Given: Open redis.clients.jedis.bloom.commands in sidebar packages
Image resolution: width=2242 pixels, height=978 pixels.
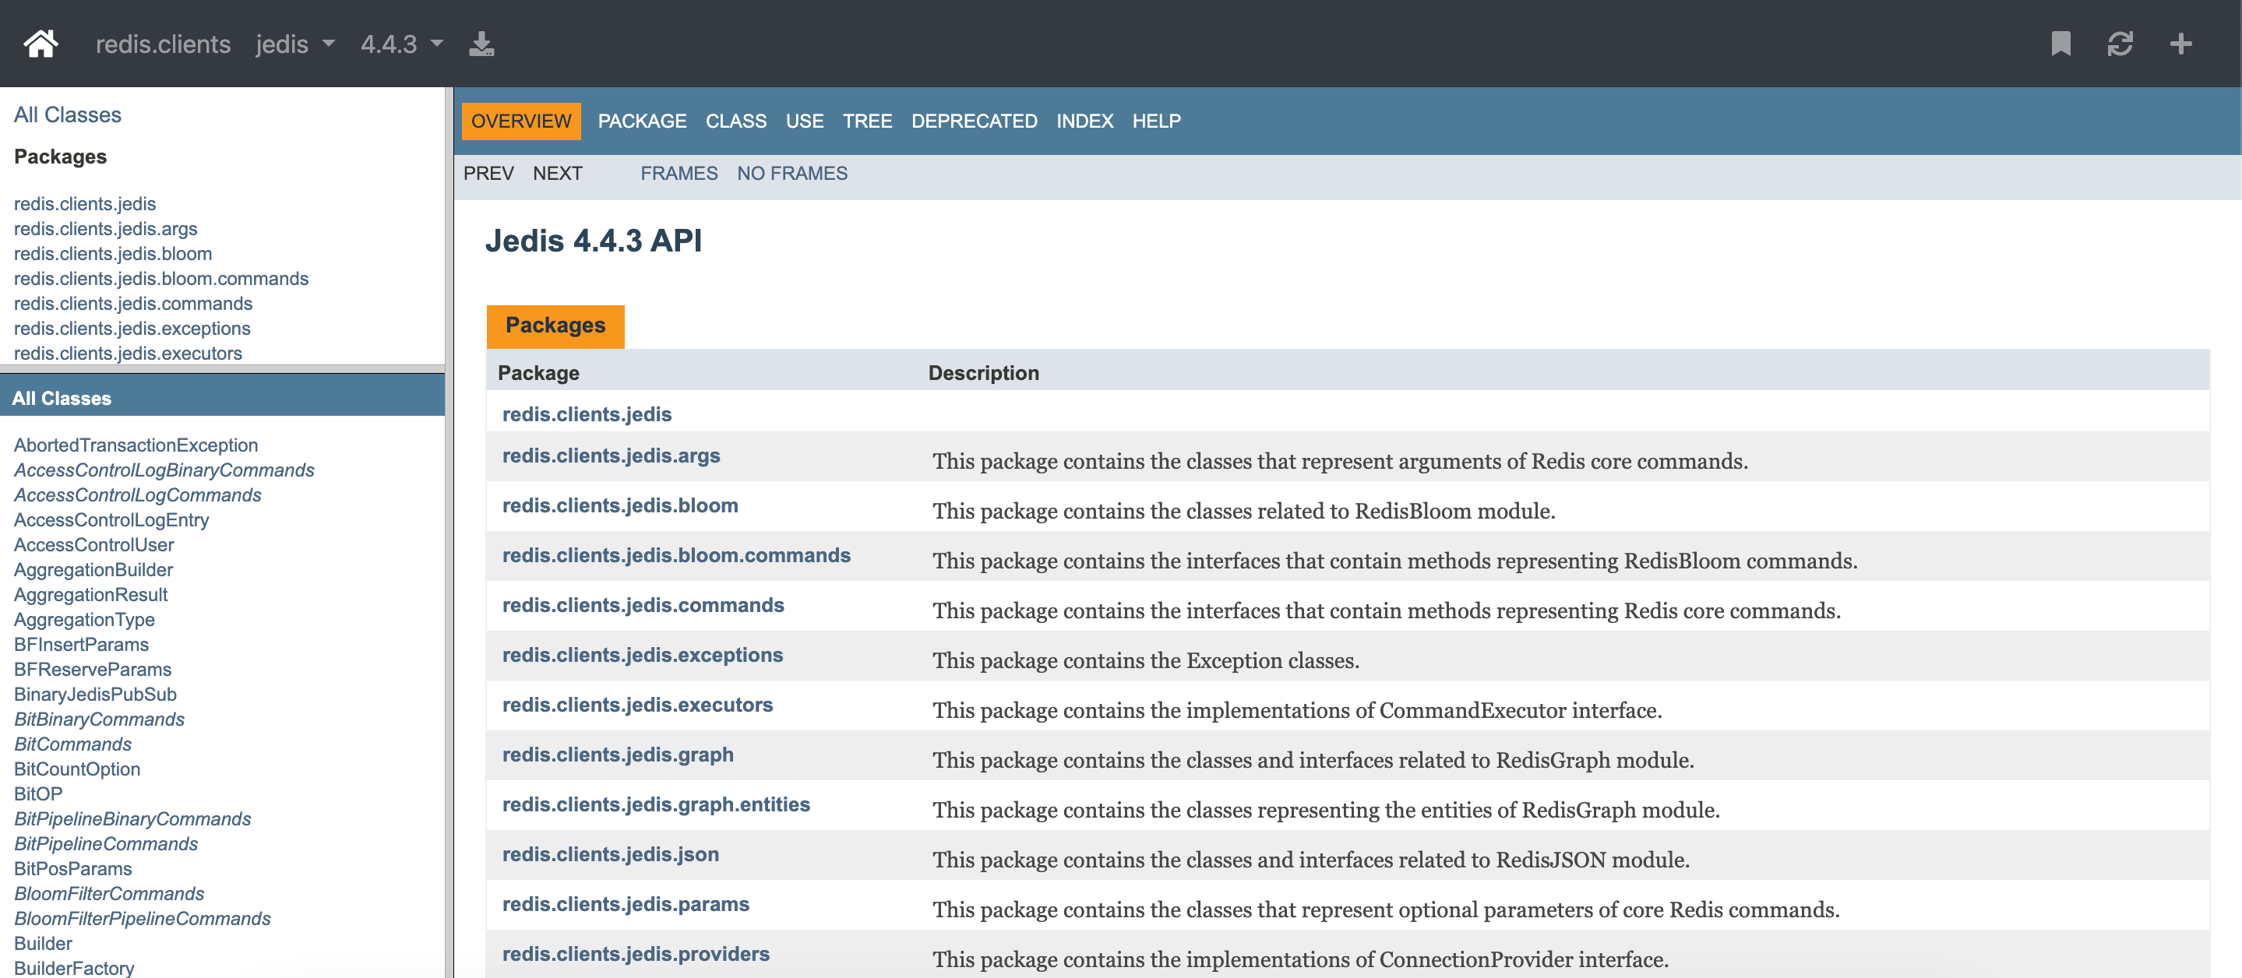Looking at the screenshot, I should (x=161, y=279).
